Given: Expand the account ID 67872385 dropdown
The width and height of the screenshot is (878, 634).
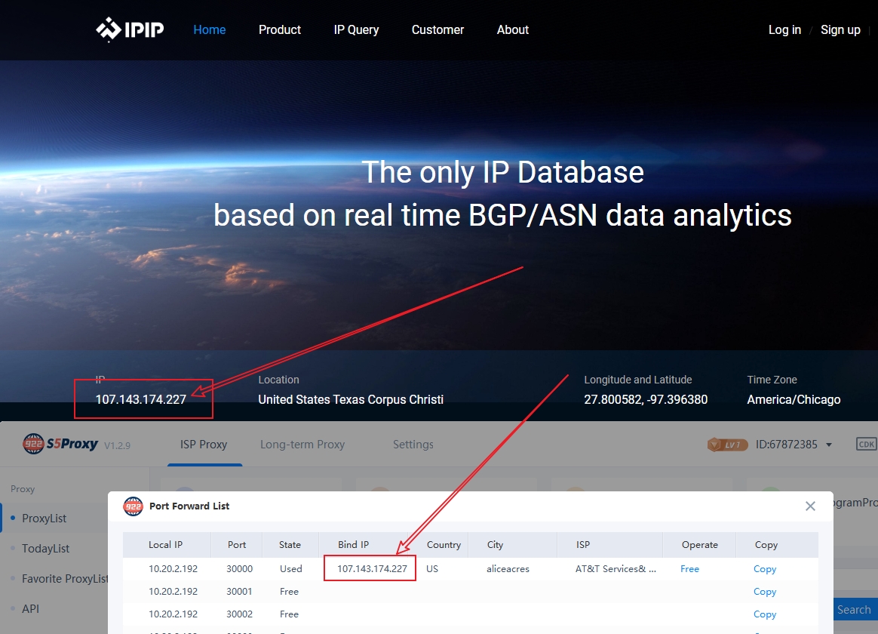Looking at the screenshot, I should [829, 445].
